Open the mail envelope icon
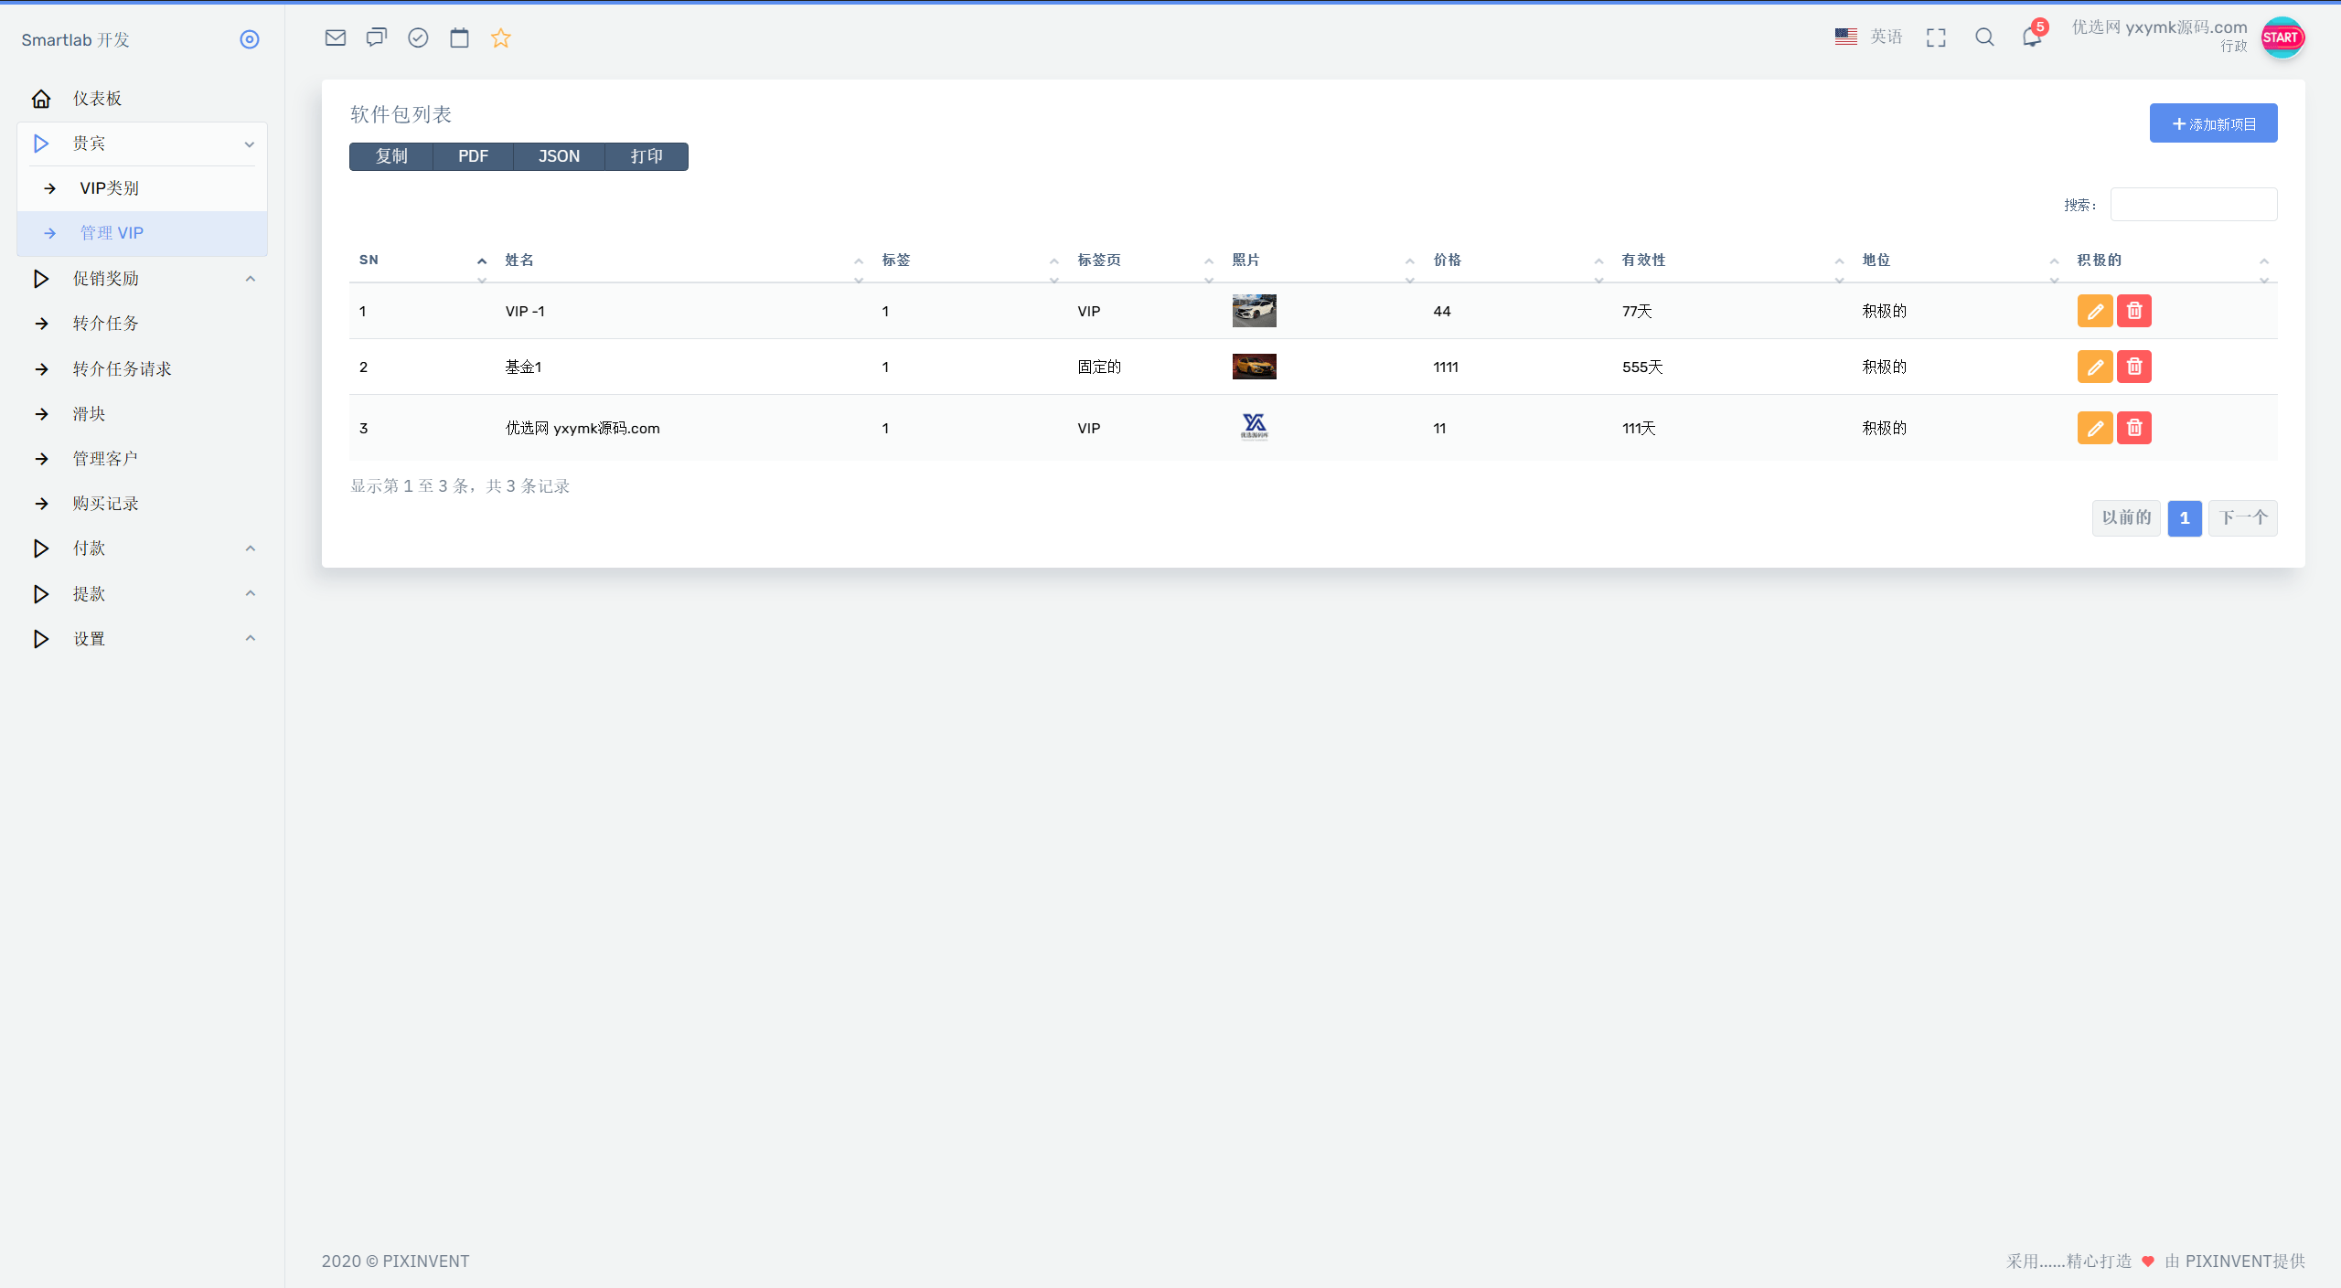The height and width of the screenshot is (1288, 2341). click(x=336, y=37)
